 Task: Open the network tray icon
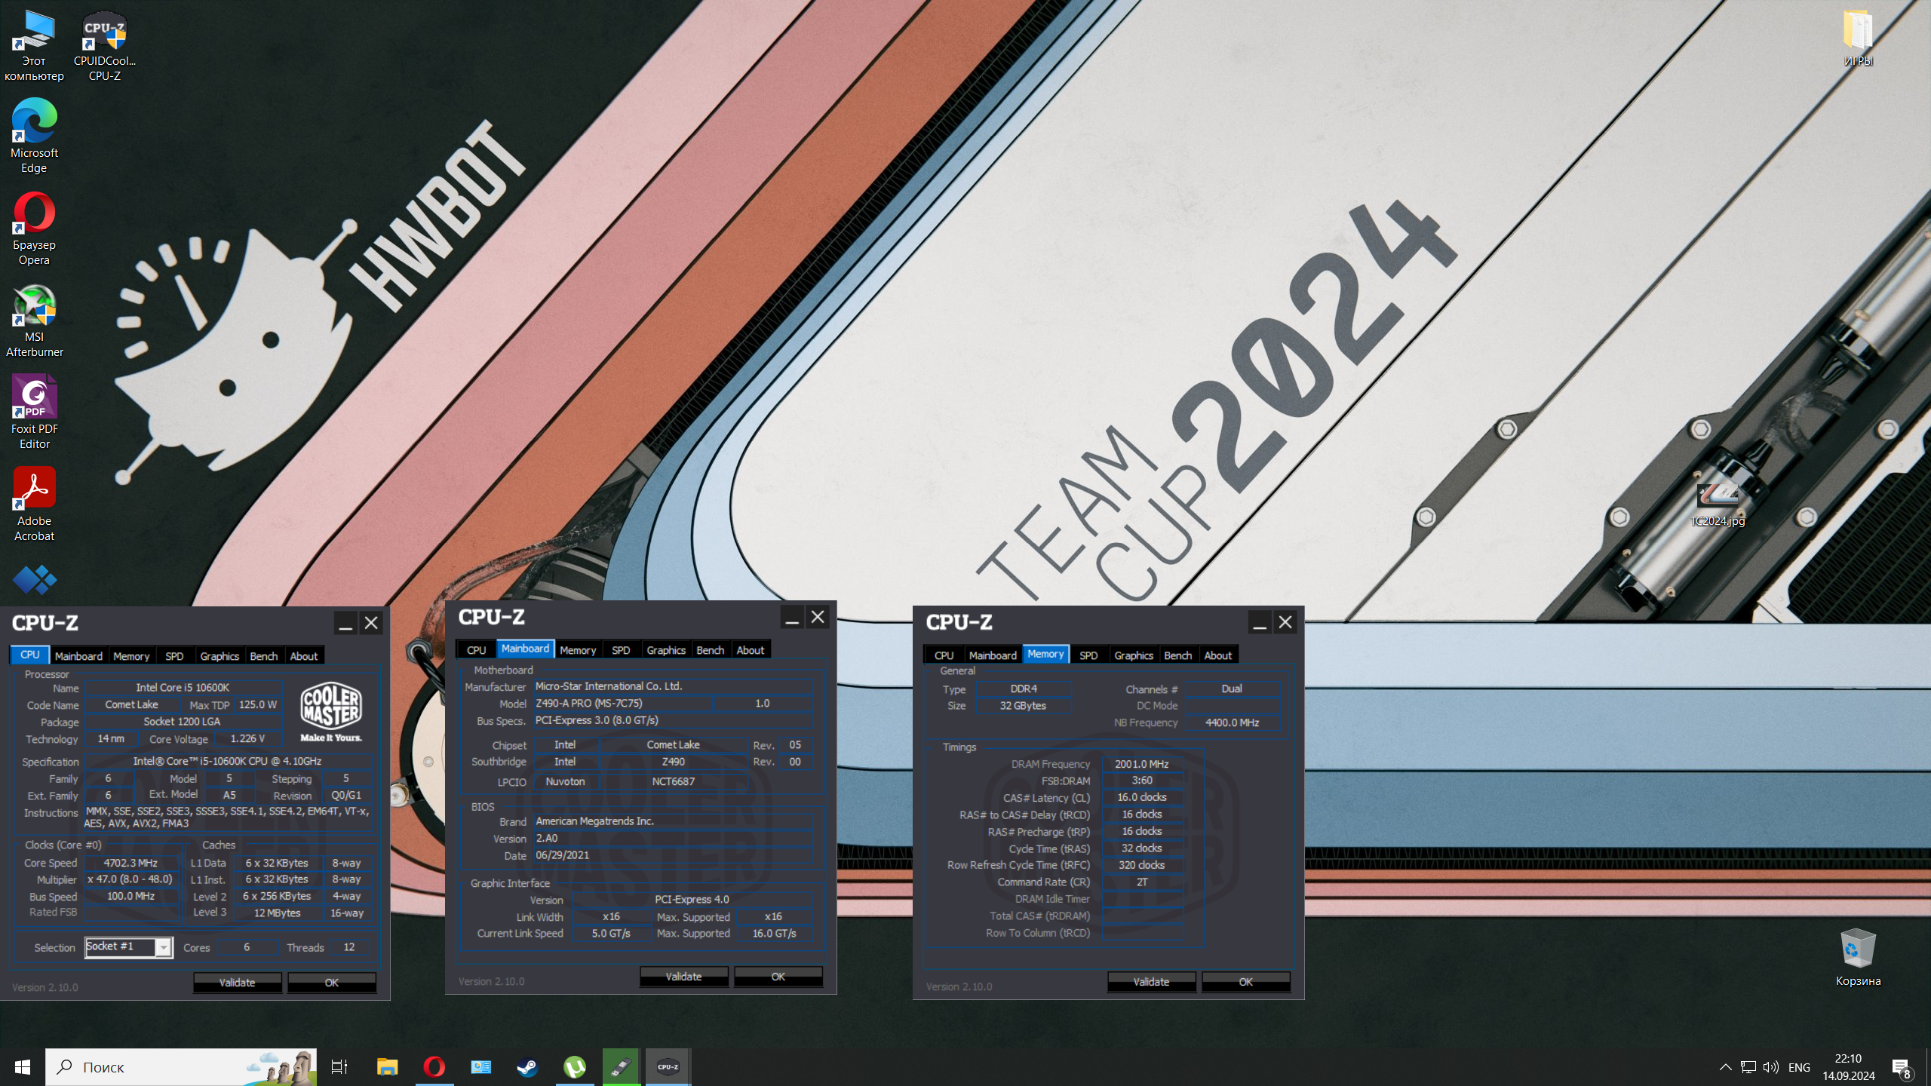1748,1067
